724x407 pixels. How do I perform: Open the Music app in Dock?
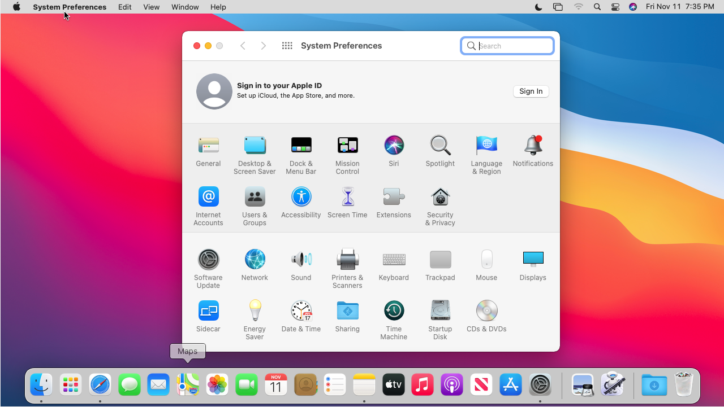coord(423,384)
